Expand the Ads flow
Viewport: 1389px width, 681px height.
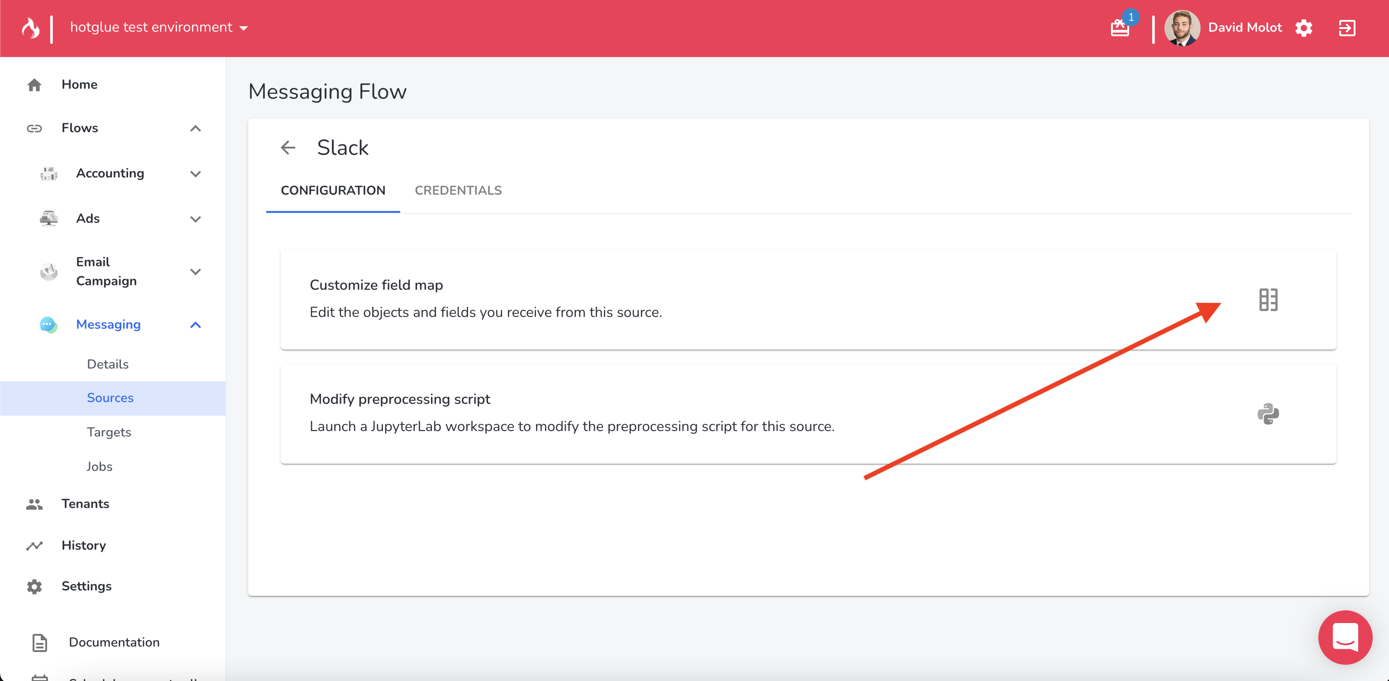coord(195,219)
